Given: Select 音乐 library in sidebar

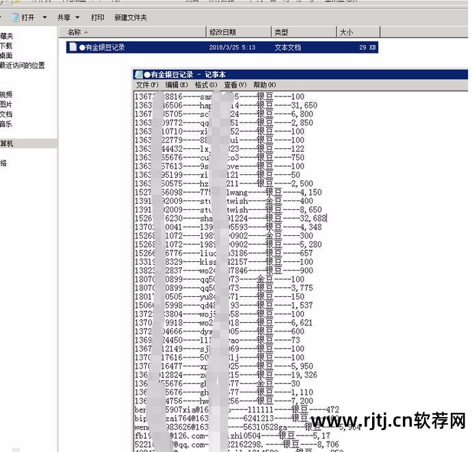Looking at the screenshot, I should (x=6, y=124).
